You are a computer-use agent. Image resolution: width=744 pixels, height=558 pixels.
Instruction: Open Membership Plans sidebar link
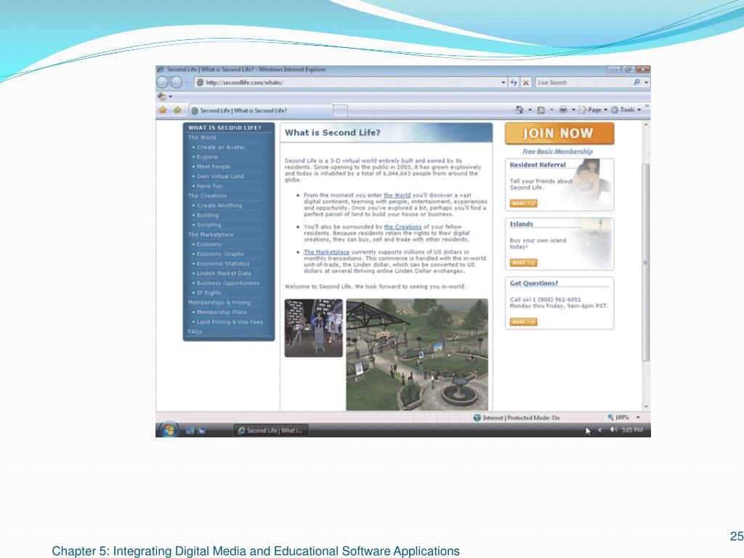point(222,312)
